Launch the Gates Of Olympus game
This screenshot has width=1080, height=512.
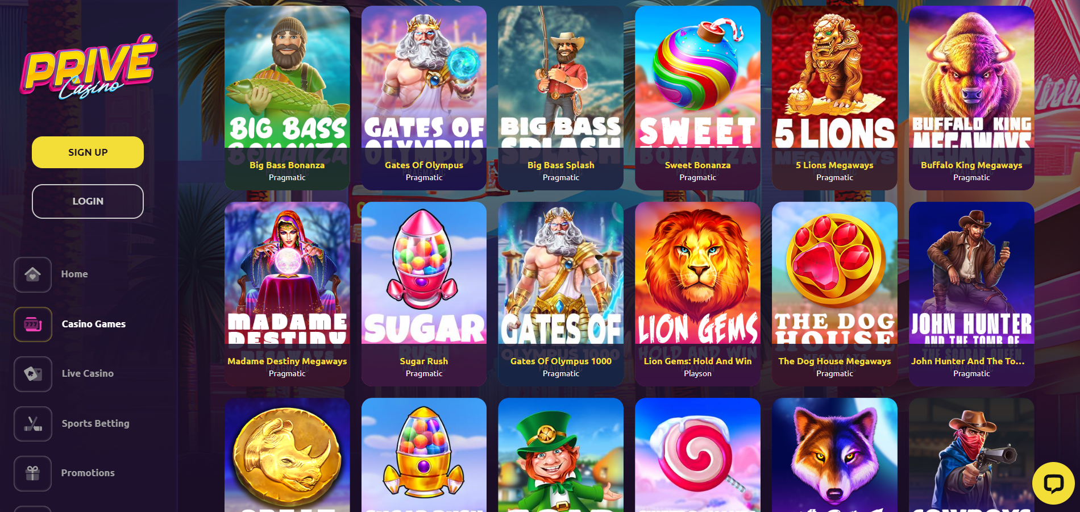coord(424,98)
